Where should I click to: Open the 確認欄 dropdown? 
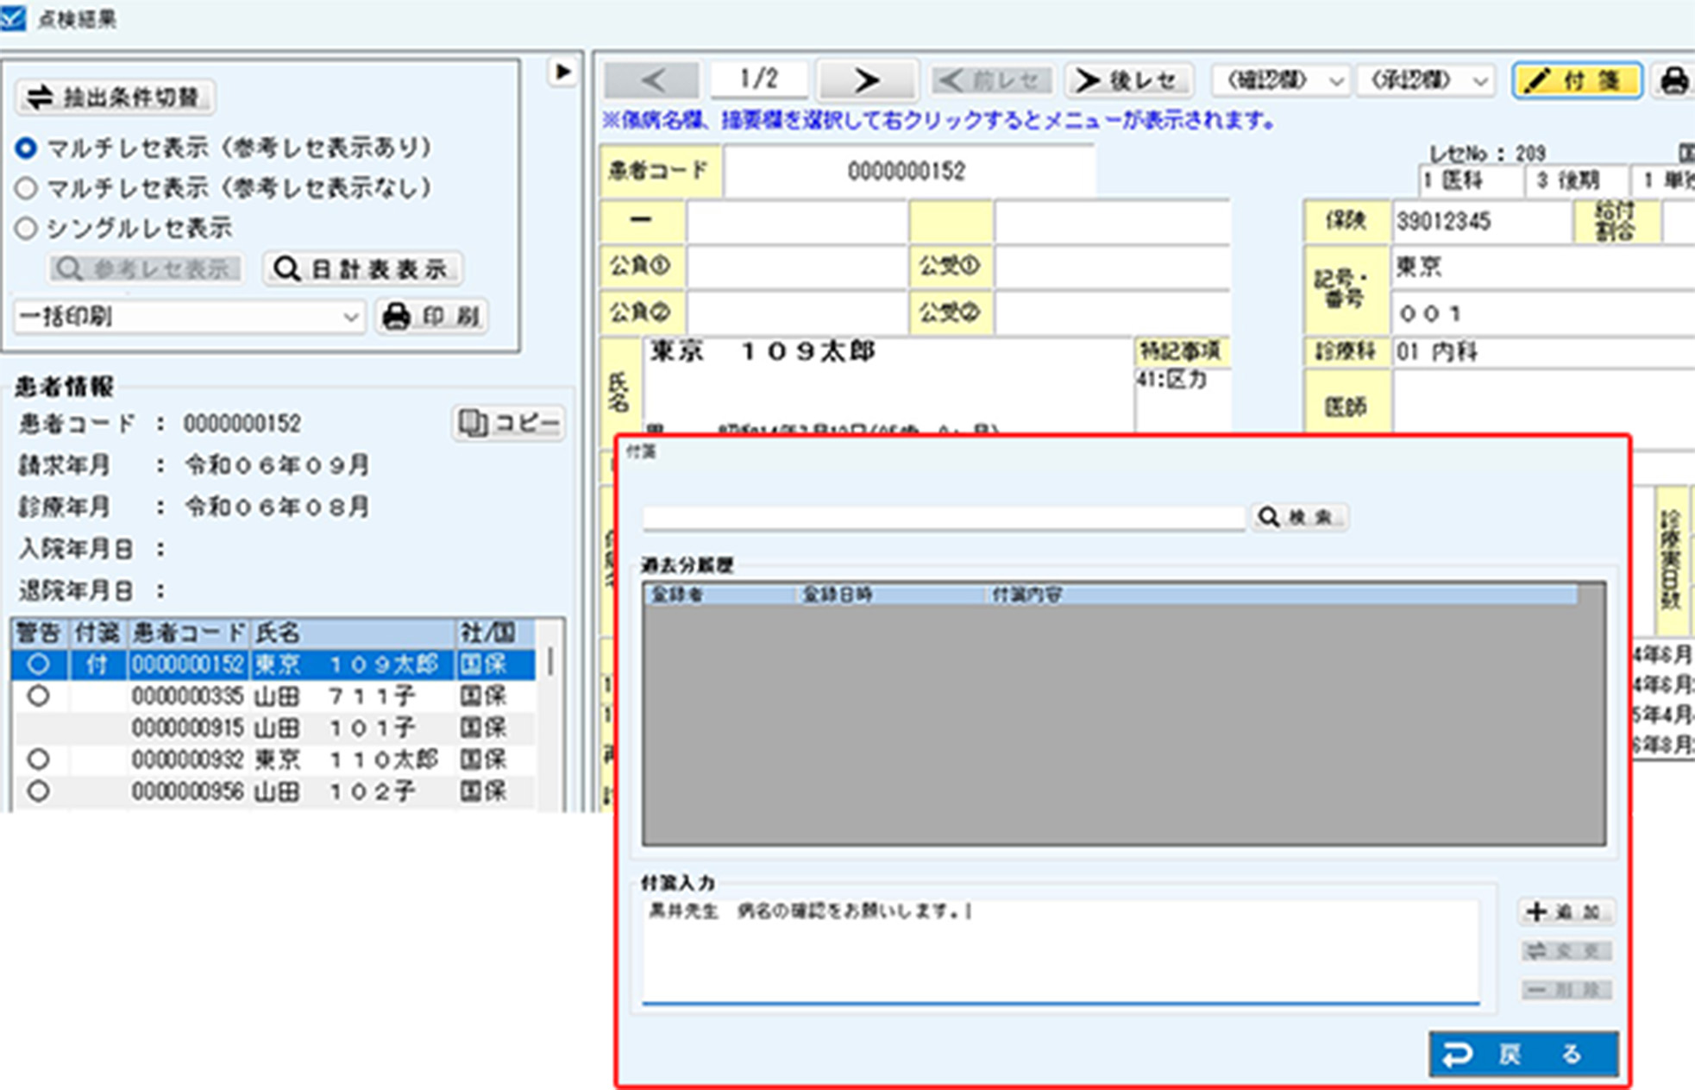[1280, 80]
